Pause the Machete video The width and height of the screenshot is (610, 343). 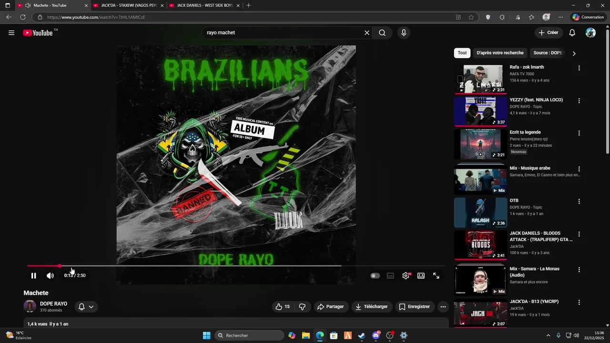(33, 276)
